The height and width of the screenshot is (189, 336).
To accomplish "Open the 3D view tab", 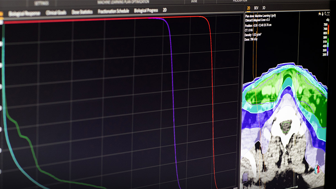I will coord(264,7).
